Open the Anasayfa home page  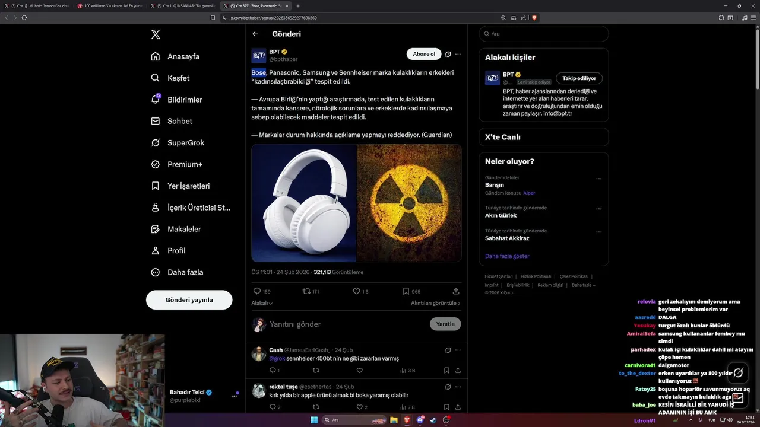click(175, 56)
